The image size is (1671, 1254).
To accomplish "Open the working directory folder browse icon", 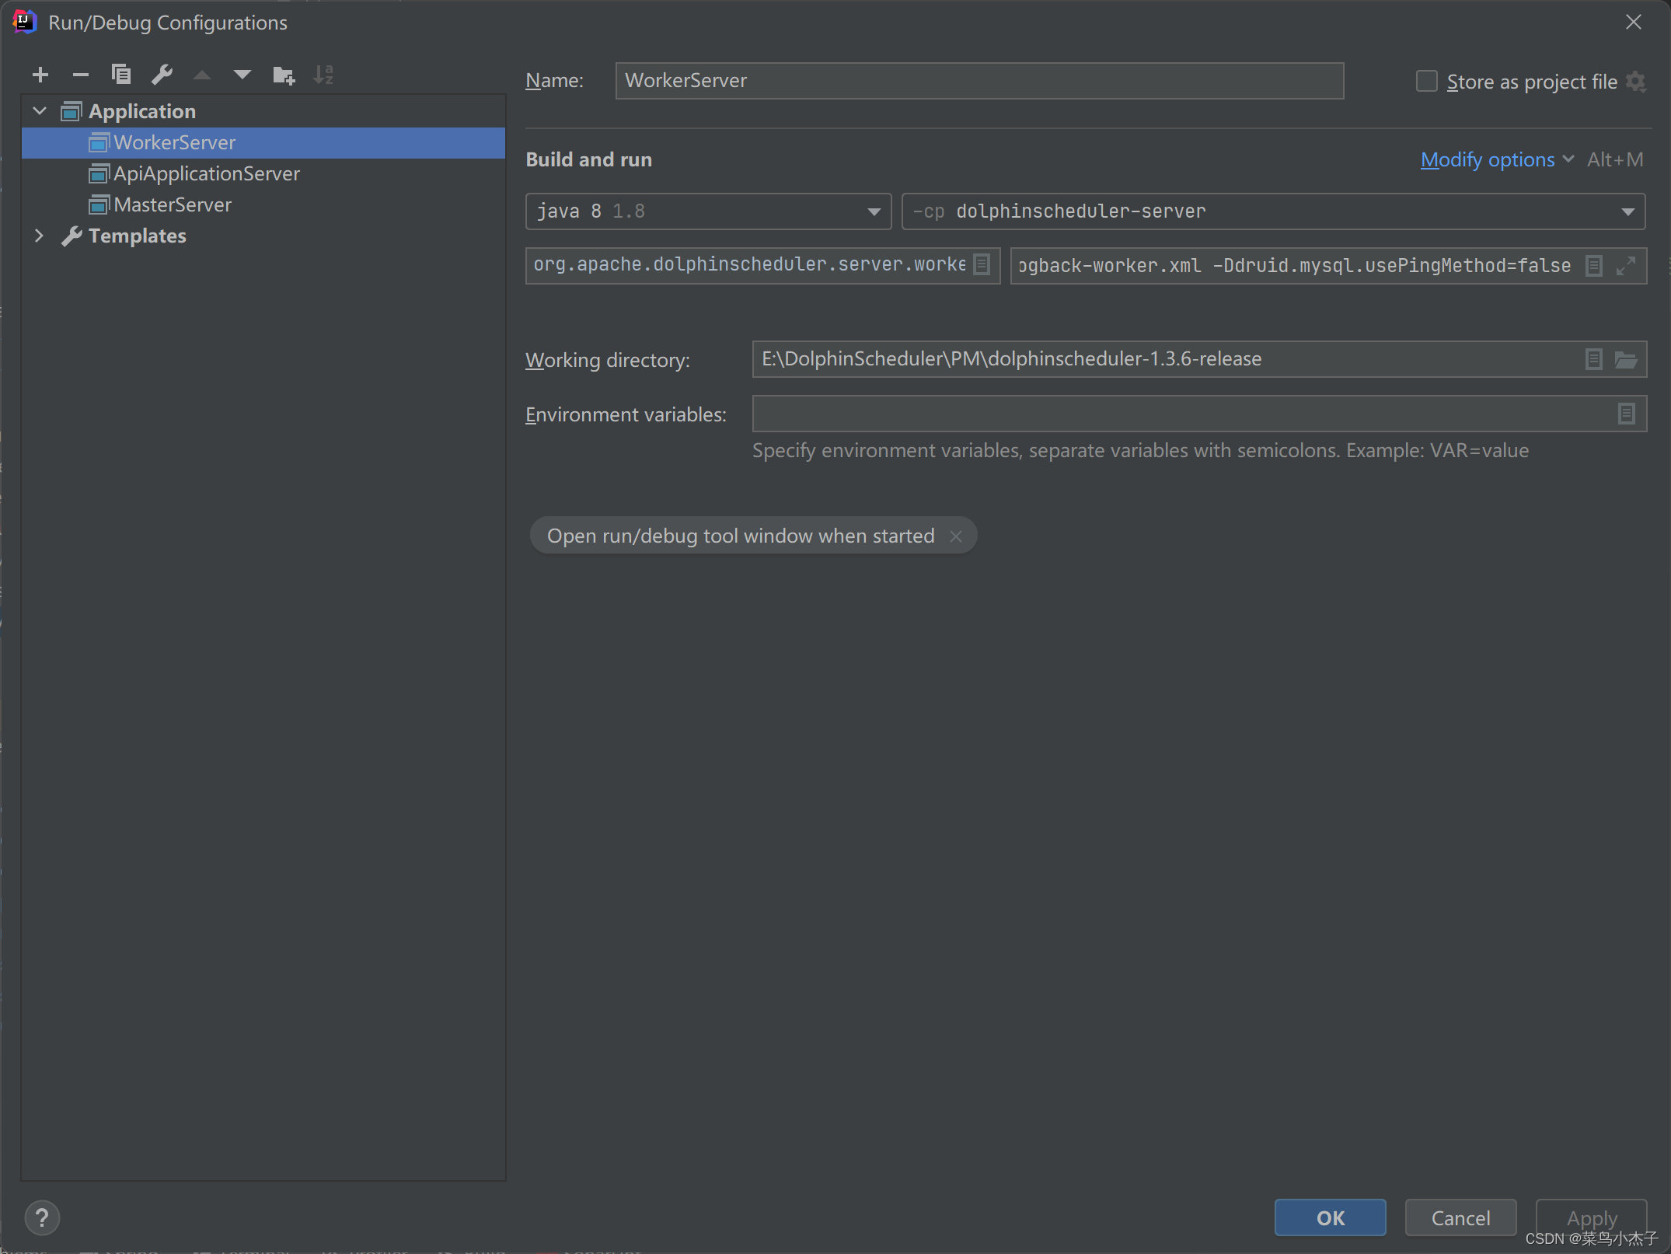I will pyautogui.click(x=1627, y=360).
